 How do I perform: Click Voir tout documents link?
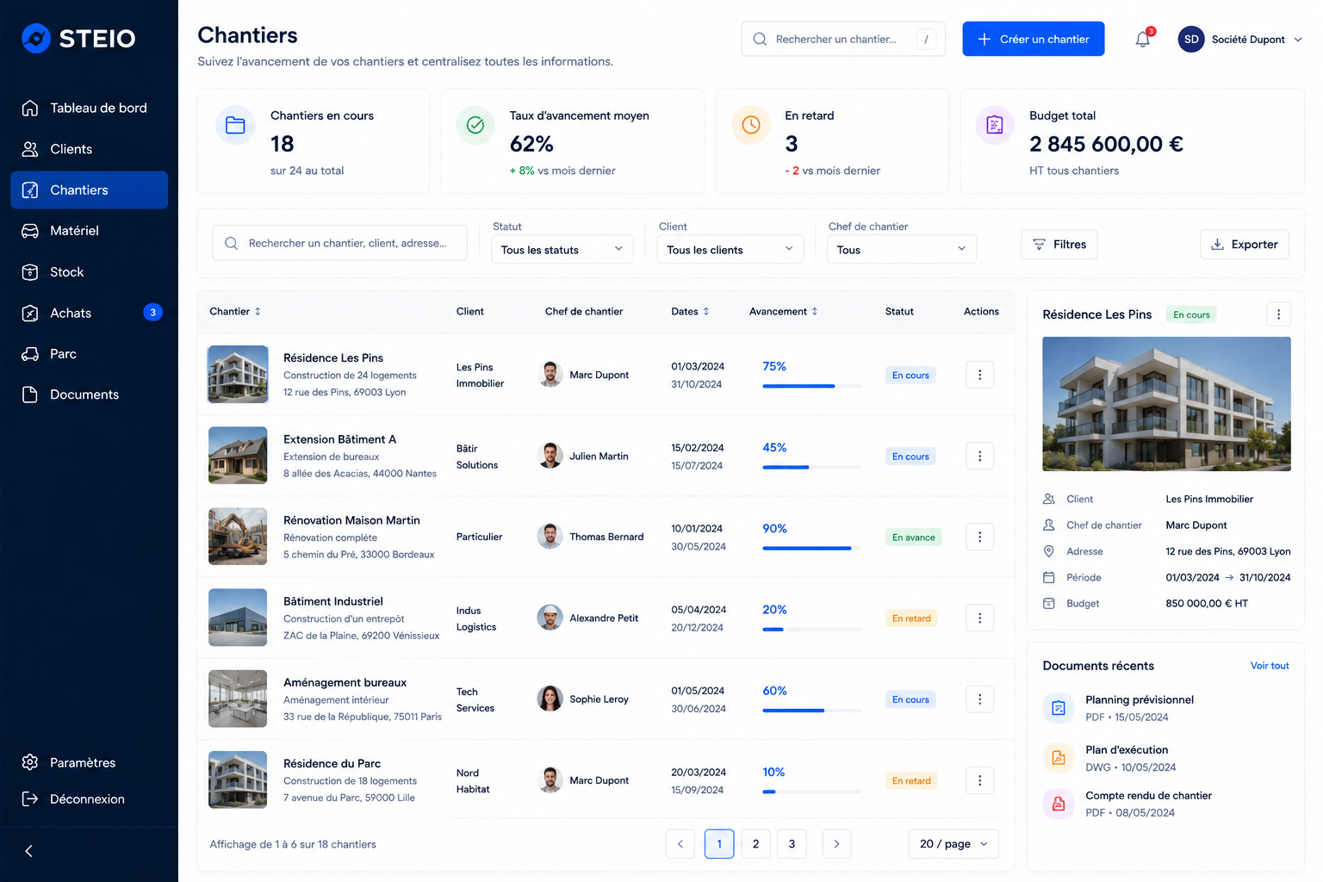1270,666
